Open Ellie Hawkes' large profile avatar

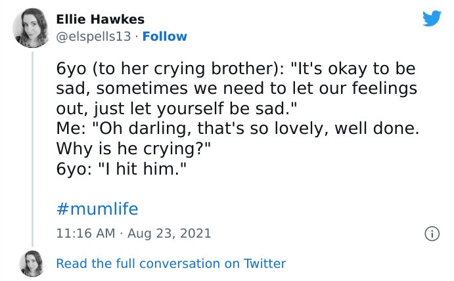(x=30, y=26)
